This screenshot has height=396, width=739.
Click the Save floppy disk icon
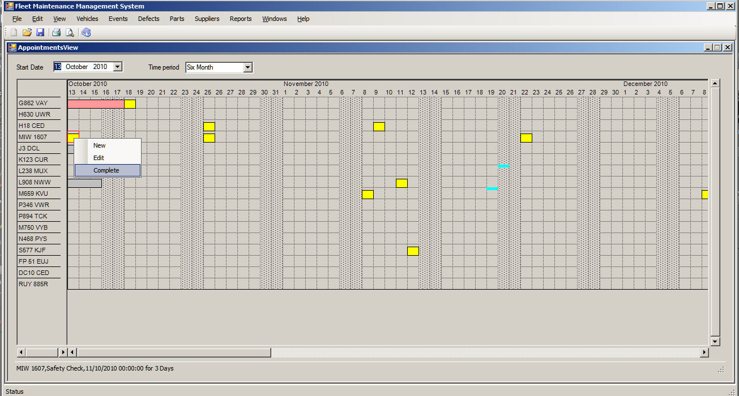tap(40, 33)
